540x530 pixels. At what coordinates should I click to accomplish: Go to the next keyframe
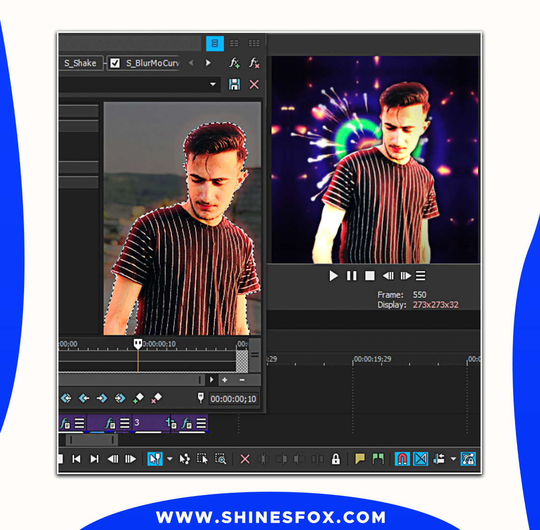click(x=102, y=398)
